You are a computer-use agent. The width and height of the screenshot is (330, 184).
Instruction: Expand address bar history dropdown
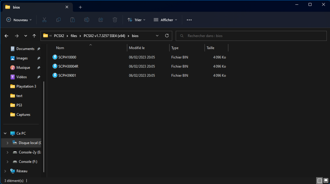(157, 36)
